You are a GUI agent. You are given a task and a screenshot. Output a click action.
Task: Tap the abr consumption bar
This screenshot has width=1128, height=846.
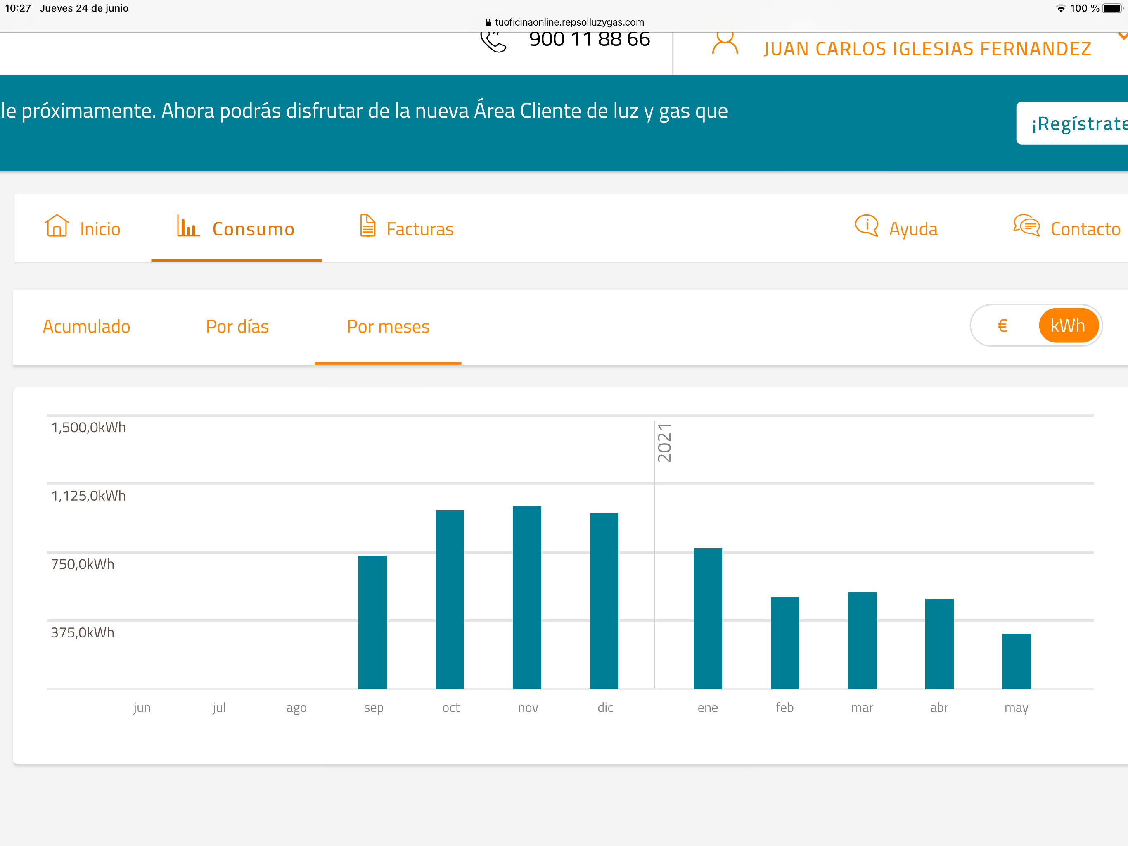point(939,644)
